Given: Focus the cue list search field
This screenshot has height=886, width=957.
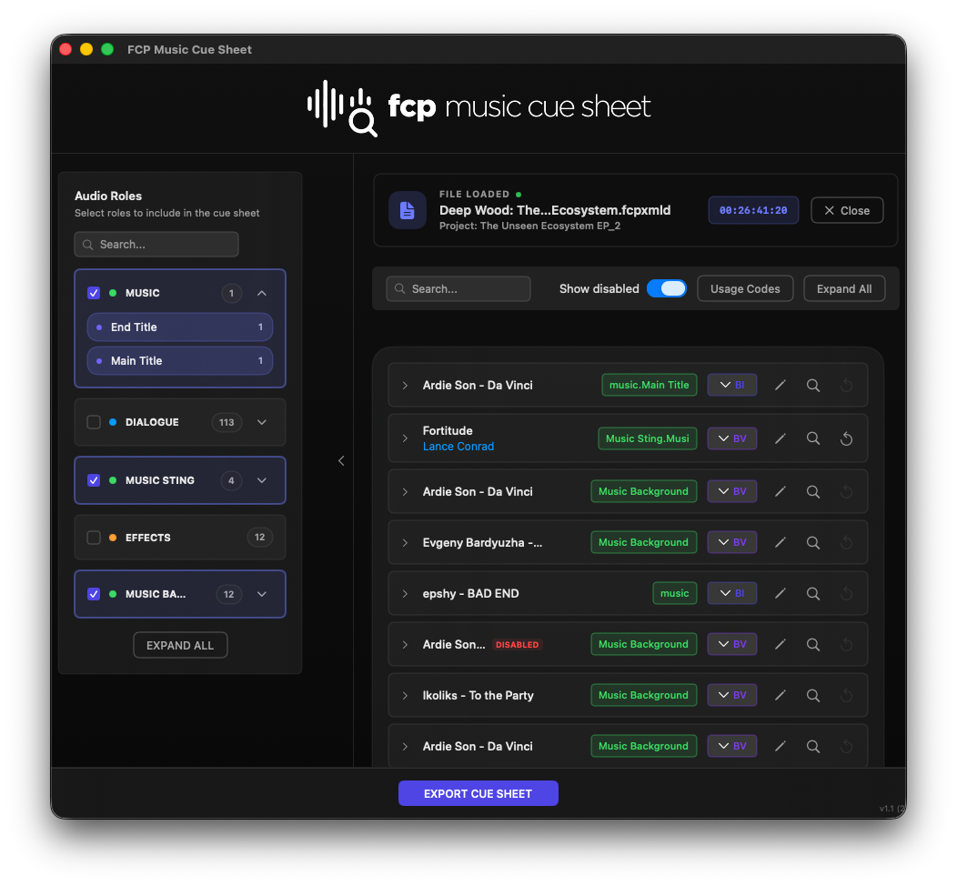Looking at the screenshot, I should [x=458, y=288].
